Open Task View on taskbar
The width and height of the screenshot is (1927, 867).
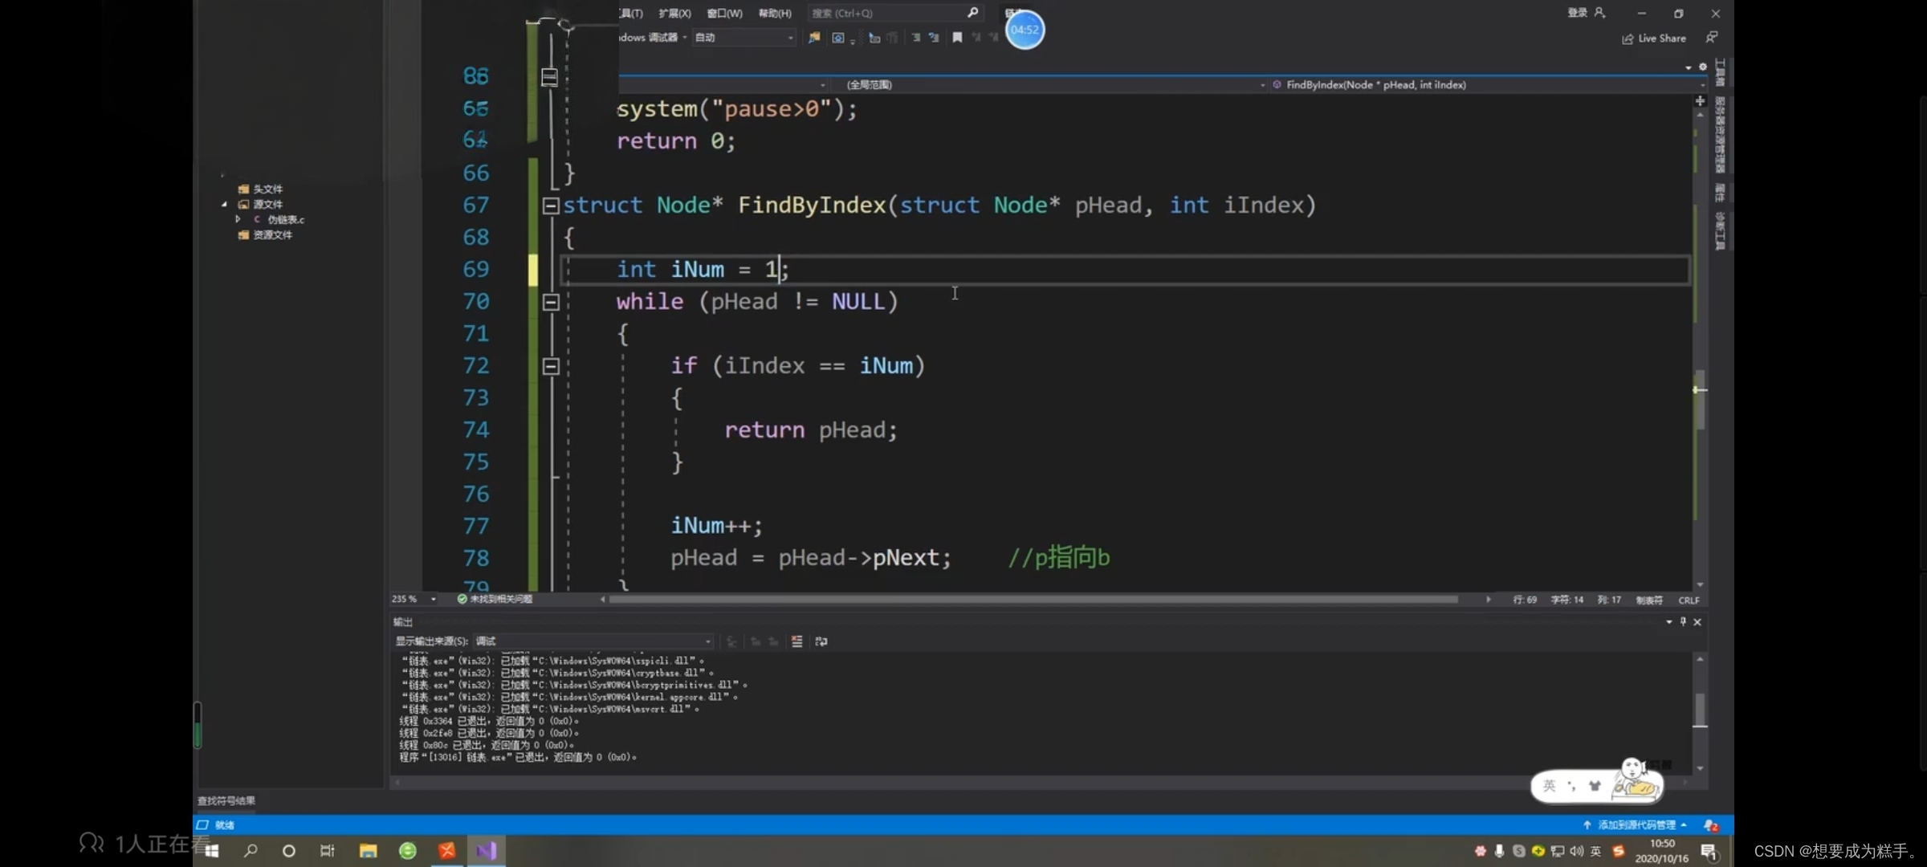point(328,851)
